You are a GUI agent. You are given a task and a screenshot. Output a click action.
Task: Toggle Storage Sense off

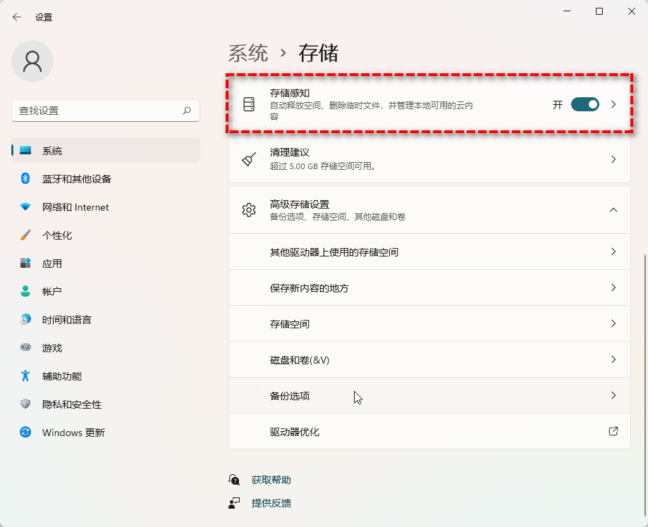pos(585,104)
